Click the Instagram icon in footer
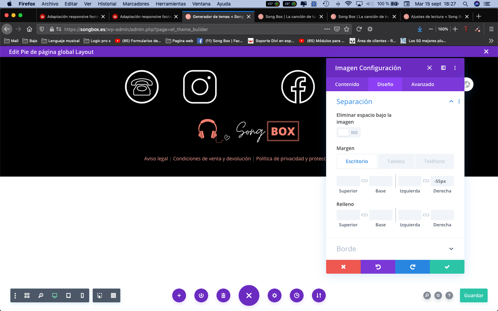Viewport: 498px width, 311px height. [200, 87]
